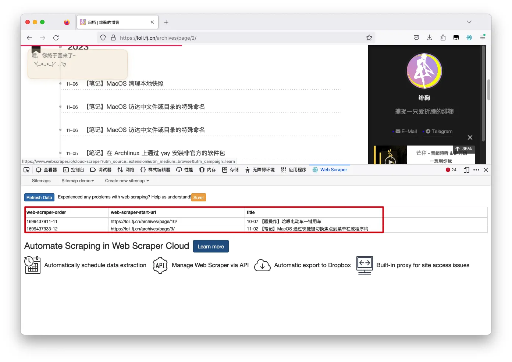Click the 绯鞠 avatar image
The width and height of the screenshot is (512, 362).
(x=424, y=71)
